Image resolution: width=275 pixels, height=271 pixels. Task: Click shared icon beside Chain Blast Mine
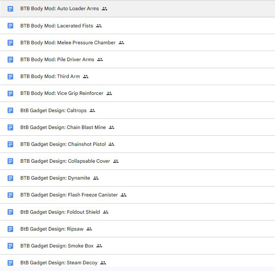coord(112,127)
